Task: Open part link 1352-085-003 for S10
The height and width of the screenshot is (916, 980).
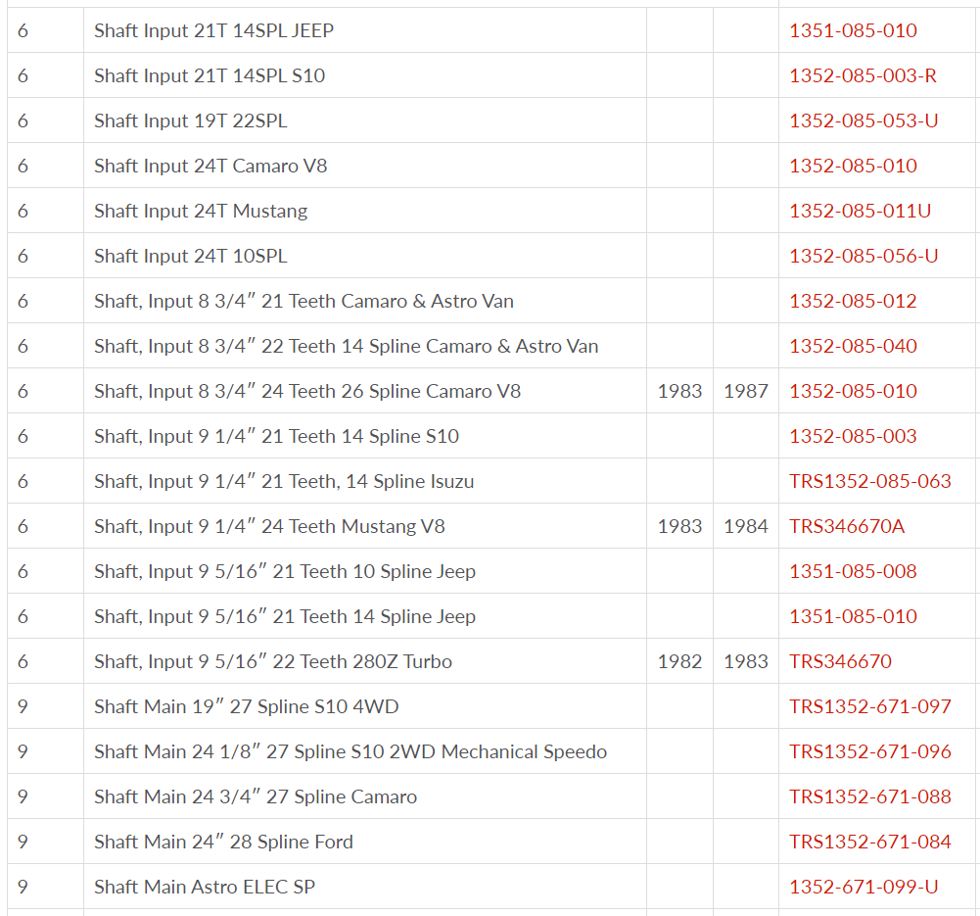Action: [x=853, y=436]
